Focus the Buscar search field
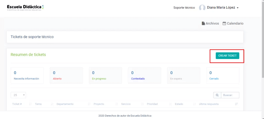The height and width of the screenshot is (119, 264). [230, 95]
